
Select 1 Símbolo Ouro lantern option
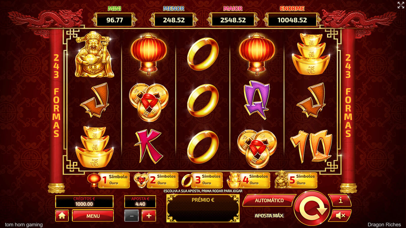(109, 180)
